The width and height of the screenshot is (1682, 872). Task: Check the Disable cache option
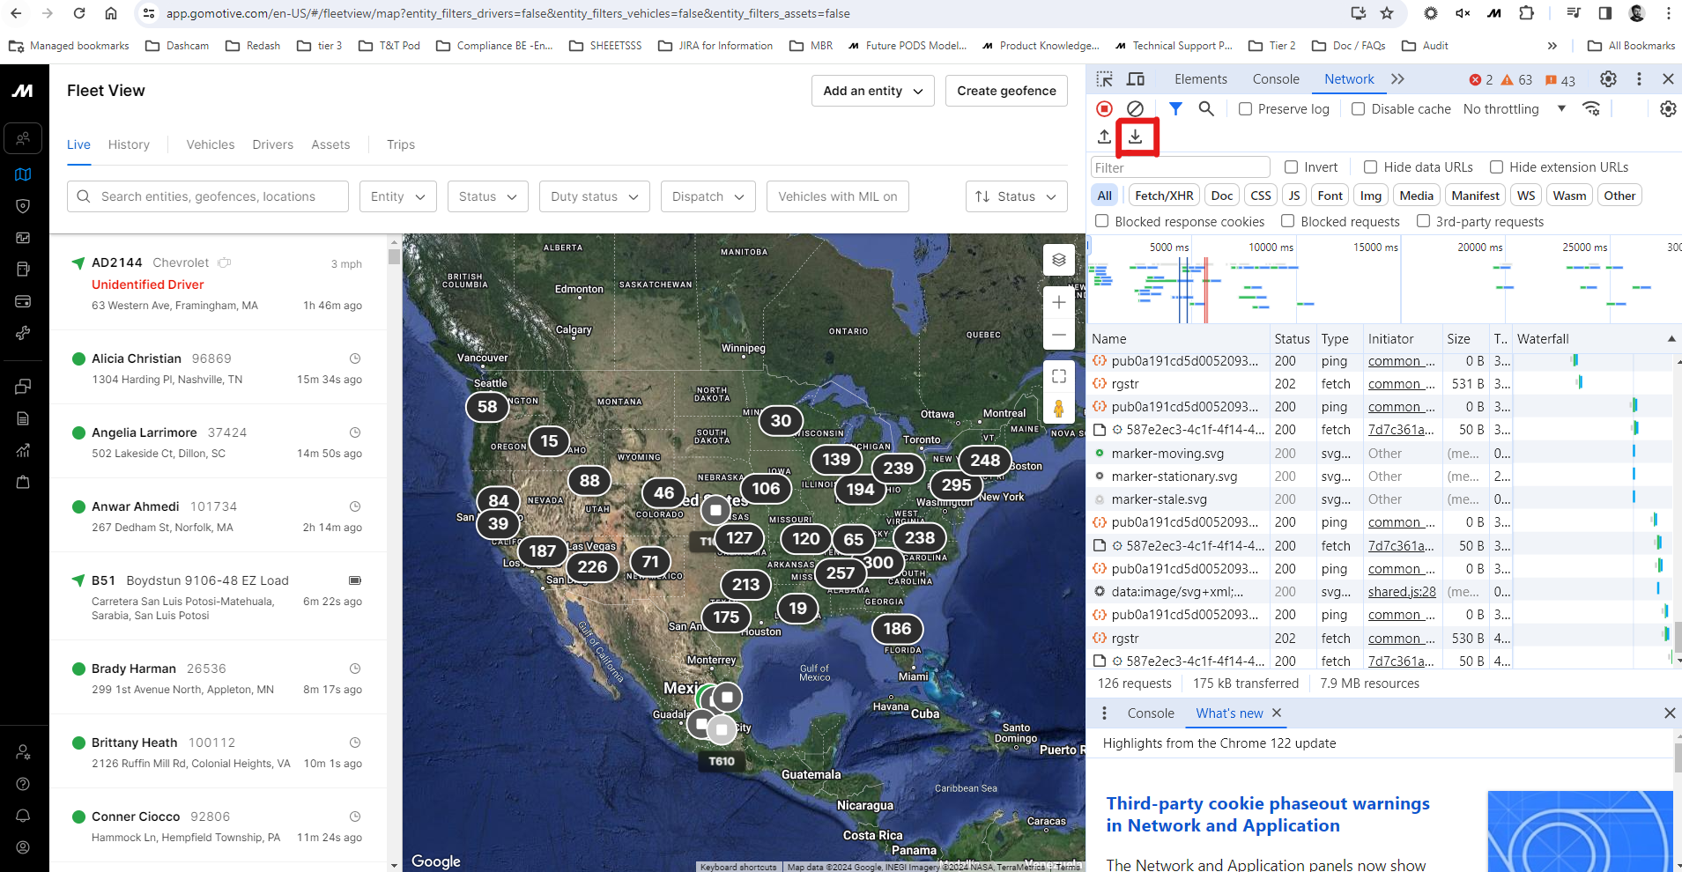pos(1359,109)
